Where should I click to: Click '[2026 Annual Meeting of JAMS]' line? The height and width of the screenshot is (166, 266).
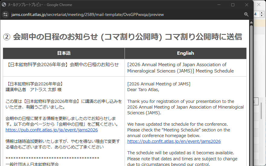159,84
